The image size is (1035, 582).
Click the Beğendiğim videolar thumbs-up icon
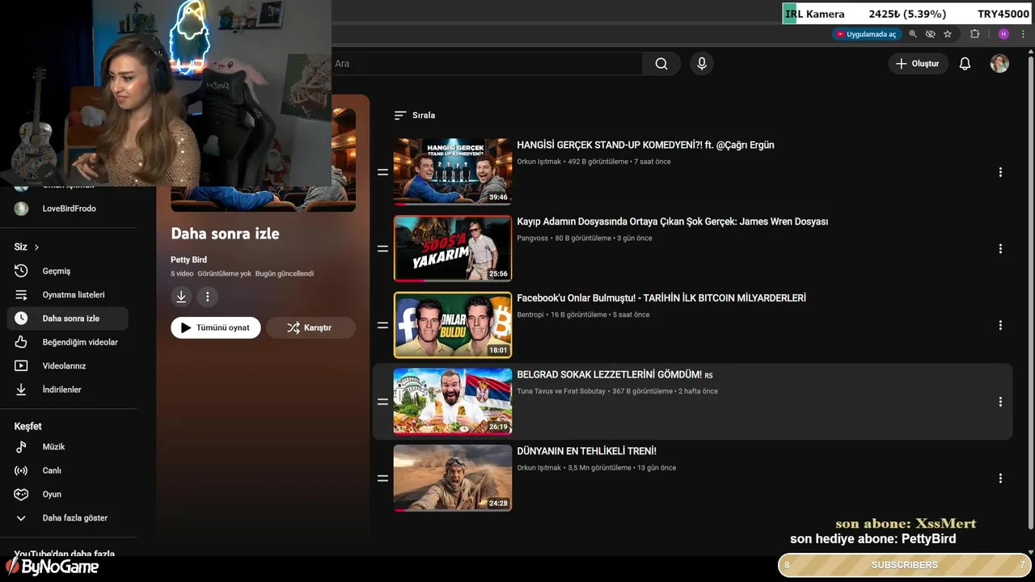pyautogui.click(x=21, y=342)
